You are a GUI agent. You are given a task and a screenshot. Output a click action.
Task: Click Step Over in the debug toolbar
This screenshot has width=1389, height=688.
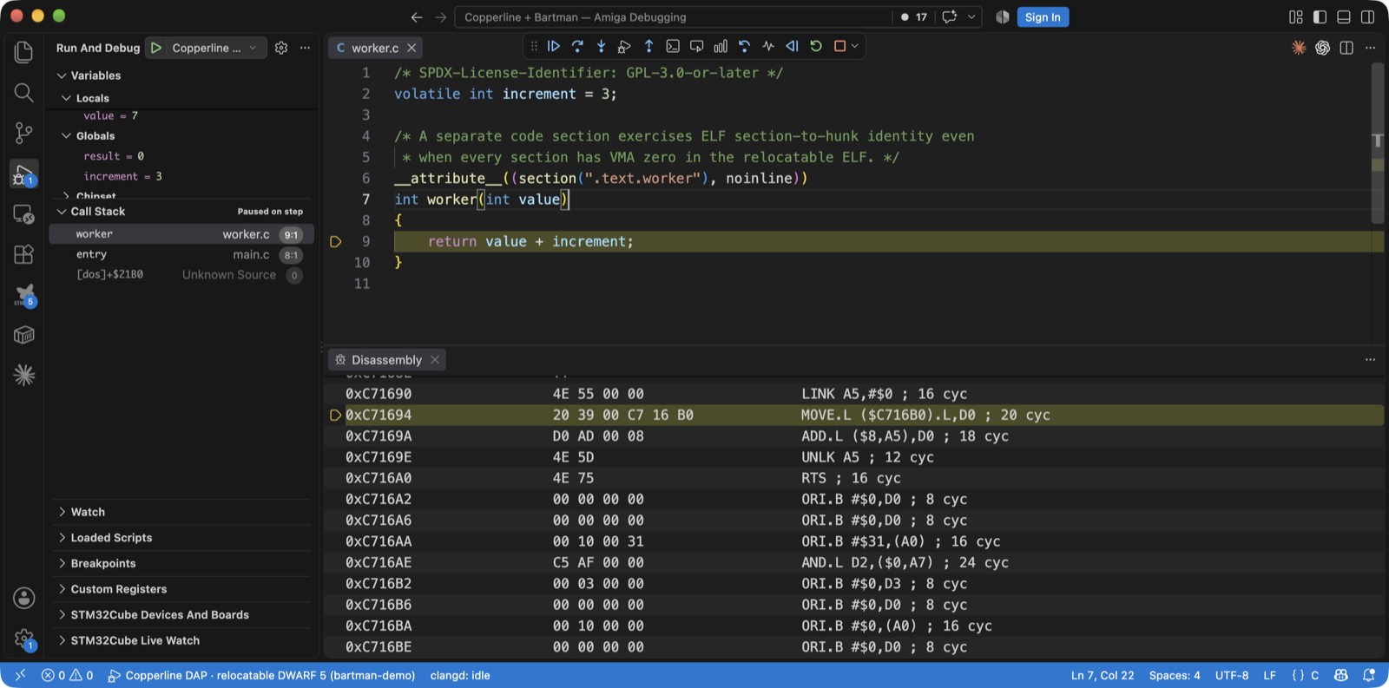[577, 47]
